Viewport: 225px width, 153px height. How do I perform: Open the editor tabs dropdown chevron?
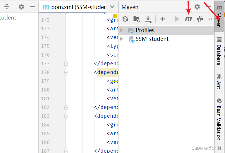(112, 7)
